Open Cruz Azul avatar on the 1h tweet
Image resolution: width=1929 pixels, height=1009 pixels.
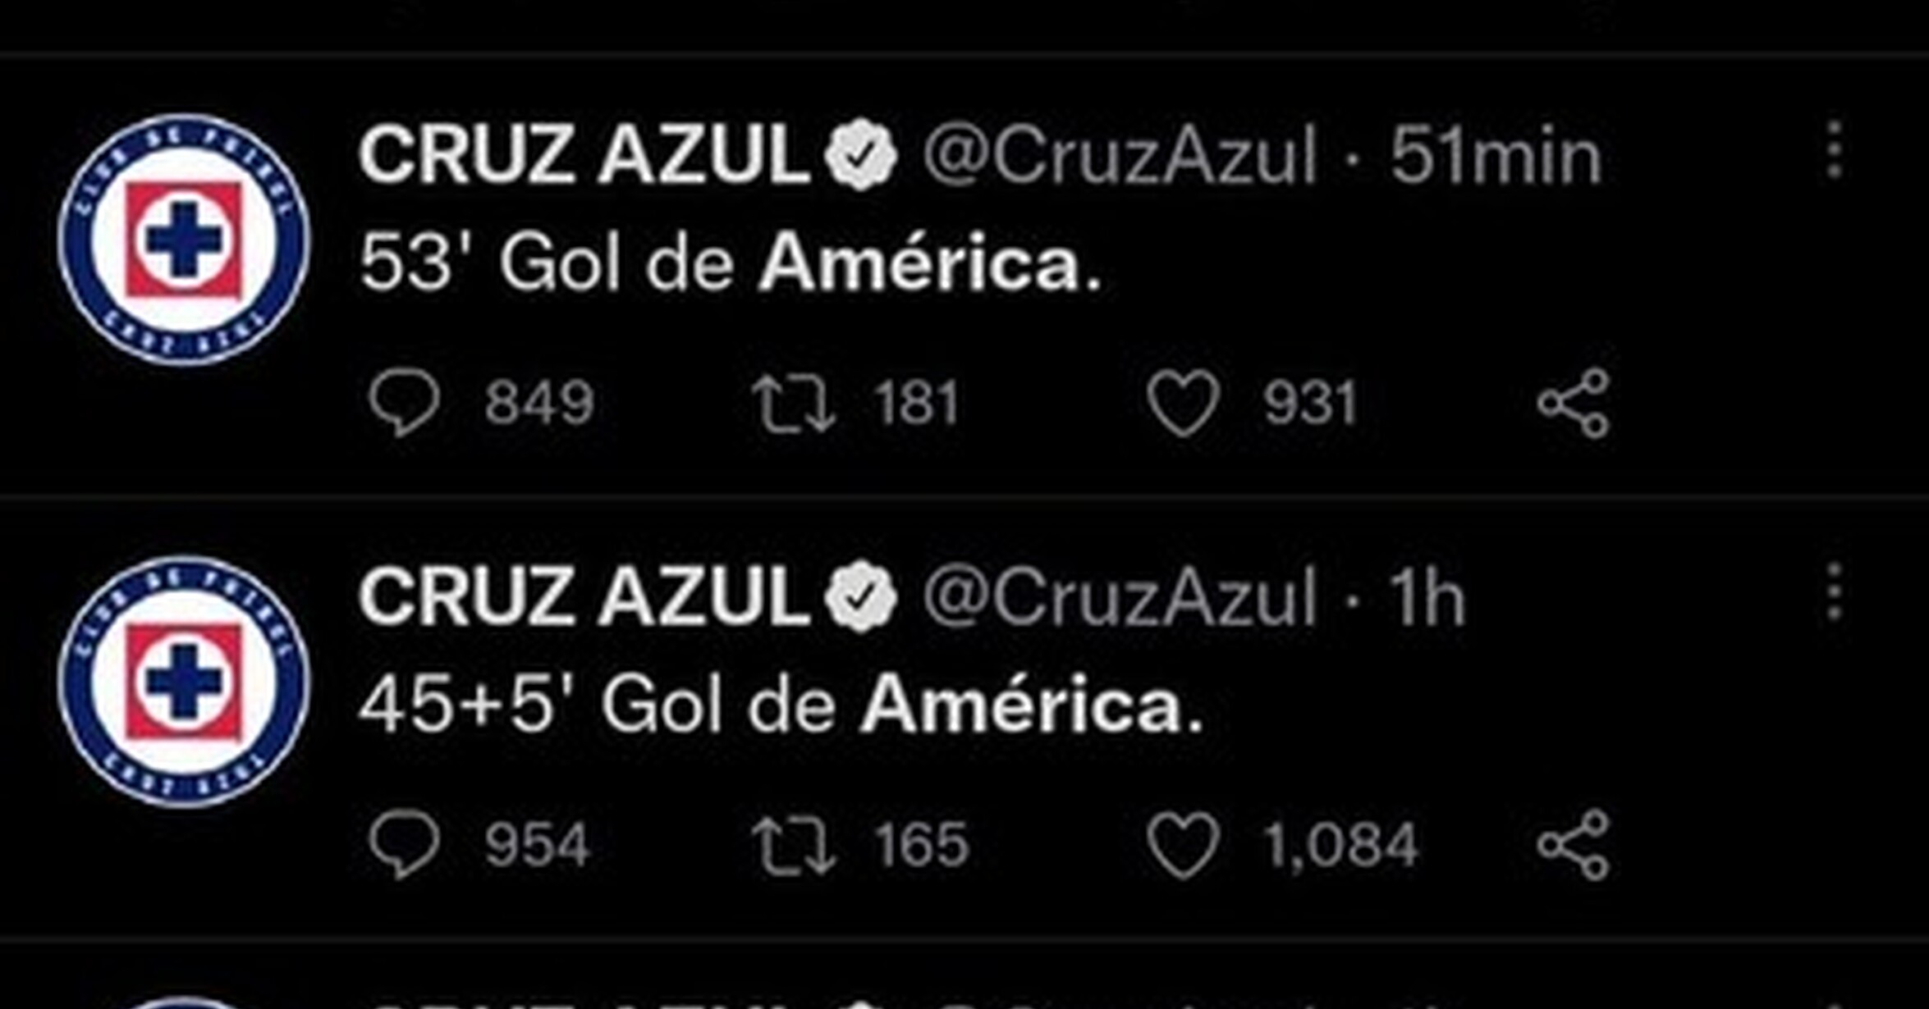pos(184,682)
